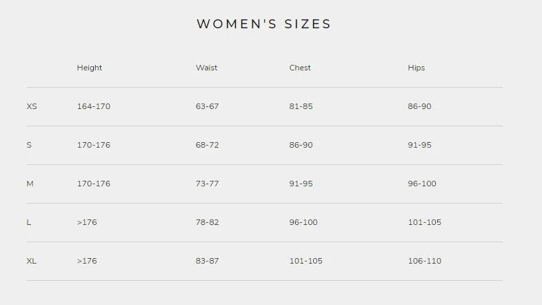Select the 63-67 waist value
Viewport: 542px width, 305px height.
tap(207, 106)
